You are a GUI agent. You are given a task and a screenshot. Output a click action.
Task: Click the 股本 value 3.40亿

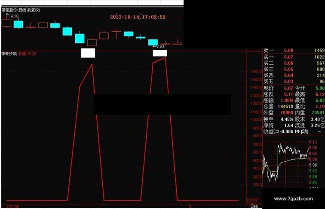click(318, 119)
